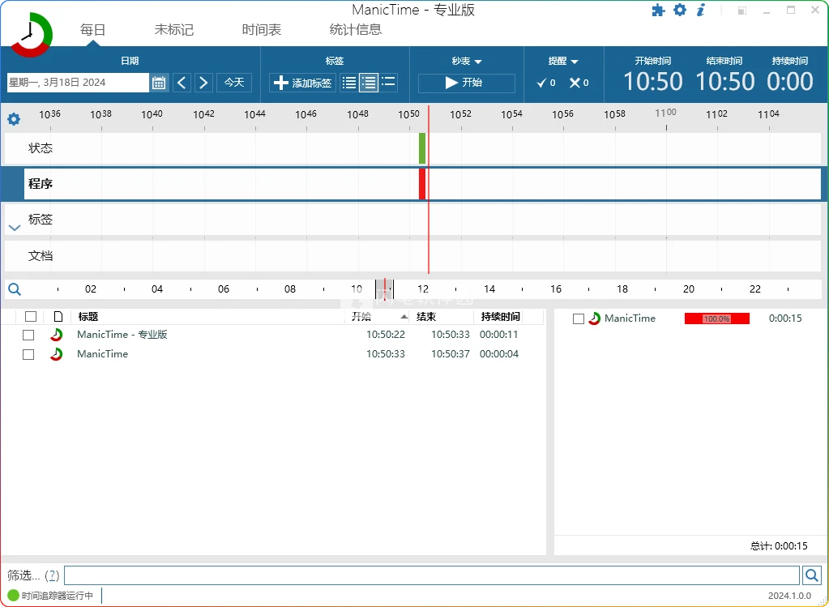
Task: Click the filter search button
Action: click(811, 575)
